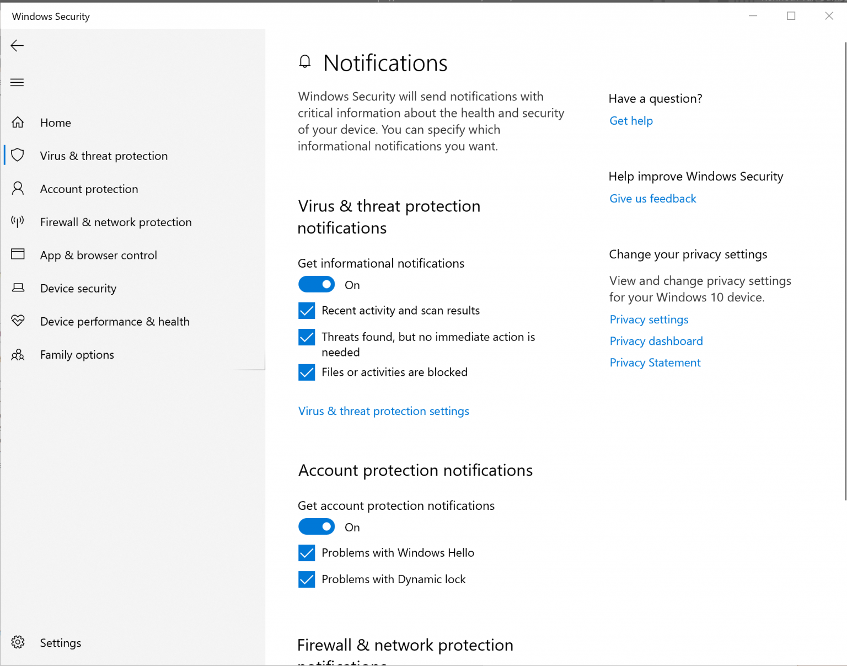This screenshot has height=666, width=847.
Task: Uncheck Files or activities are blocked
Action: tap(307, 372)
